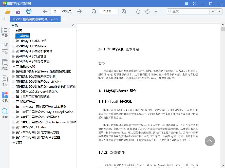Open 第13章可扩展性设计之MySQLReplication entry
Viewport: 225px width, 168px height.
45,112
